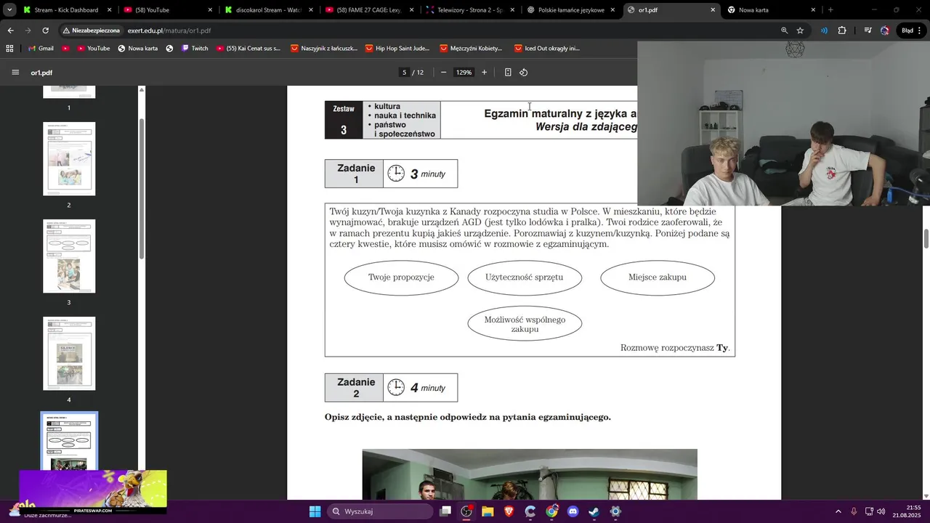Rotate the PDF counterclockwise
Screen dimensions: 930x523
click(x=523, y=73)
